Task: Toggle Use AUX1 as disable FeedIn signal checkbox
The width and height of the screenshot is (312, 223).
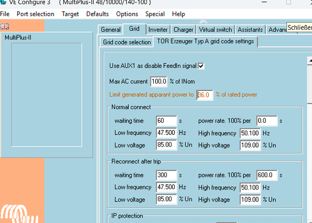Action: tap(201, 66)
